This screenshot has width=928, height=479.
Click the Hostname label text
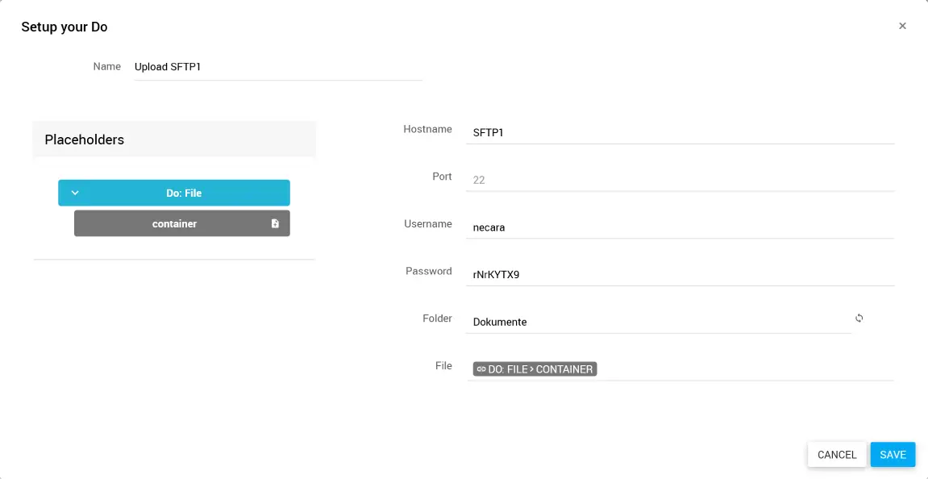pos(427,129)
